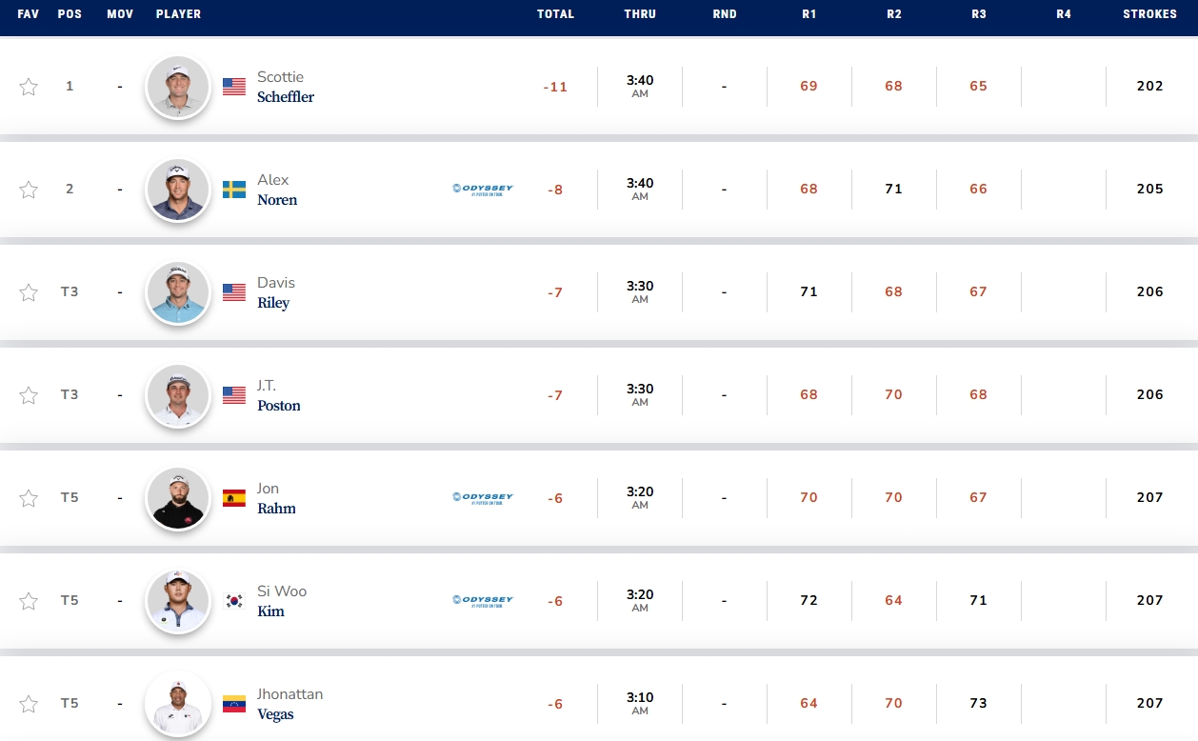This screenshot has width=1198, height=741.
Task: Open the Odyssey sponsor logo beside Jon Rahm
Action: pyautogui.click(x=483, y=497)
